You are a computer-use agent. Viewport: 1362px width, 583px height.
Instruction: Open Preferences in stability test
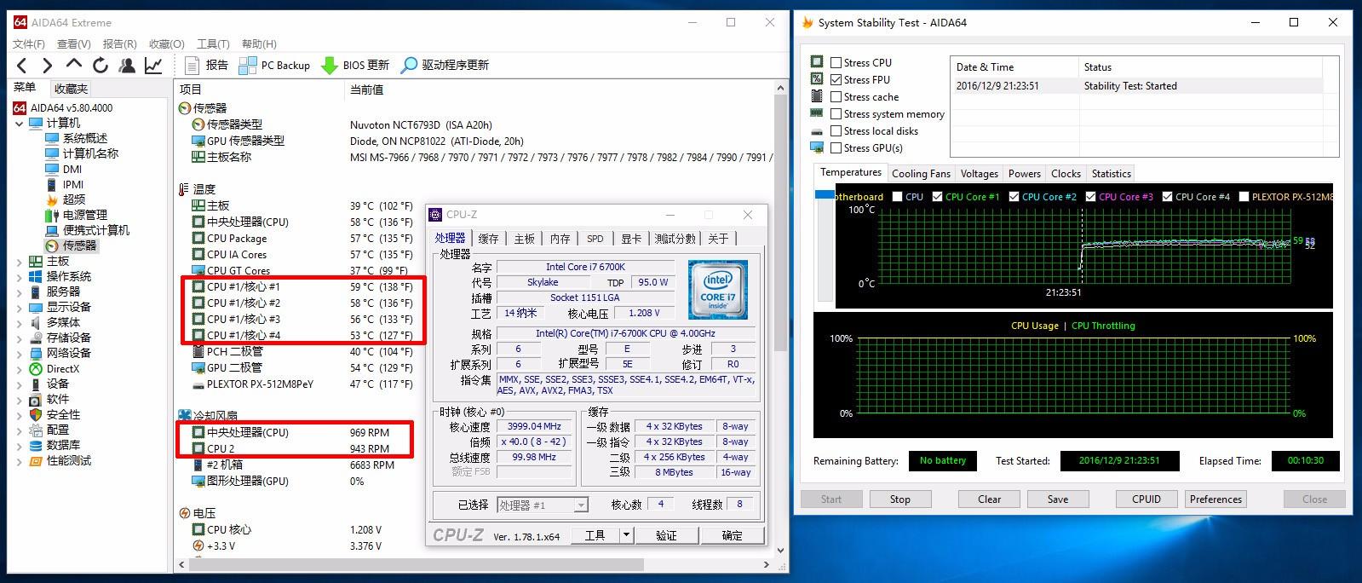click(1215, 499)
